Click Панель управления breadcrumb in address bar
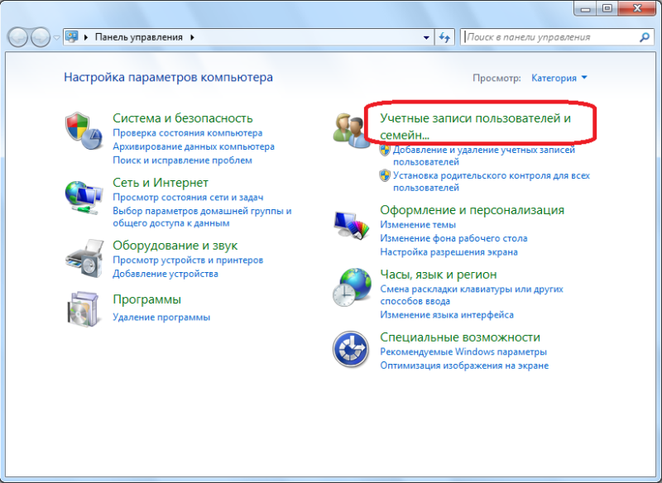662x483 pixels. pyautogui.click(x=139, y=37)
